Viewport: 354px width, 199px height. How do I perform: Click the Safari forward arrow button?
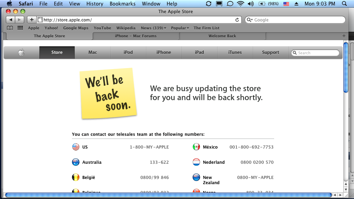click(19, 20)
